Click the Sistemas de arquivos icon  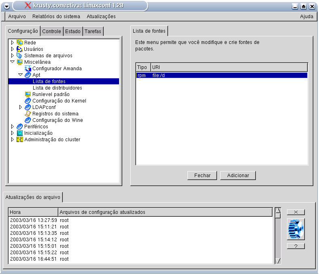click(19, 55)
